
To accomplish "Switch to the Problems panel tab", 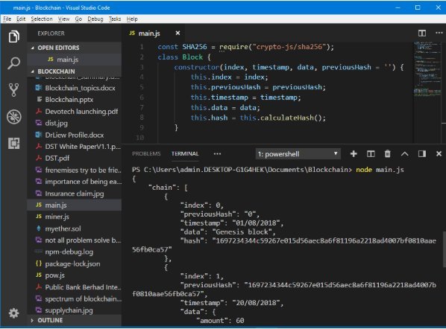I will [146, 154].
